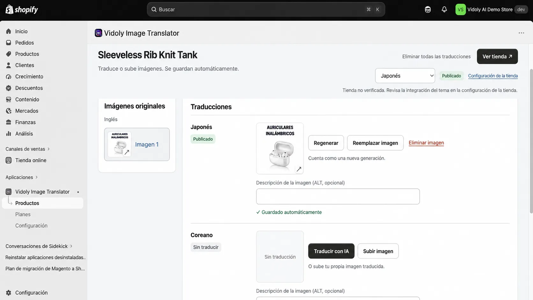The image size is (533, 300).
Task: Click the Productos tag icon in the sidebar
Action: [9, 54]
